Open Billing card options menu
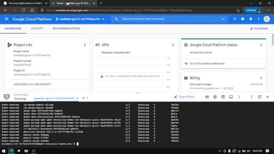Viewport: 274px width, 154px height. [261, 78]
